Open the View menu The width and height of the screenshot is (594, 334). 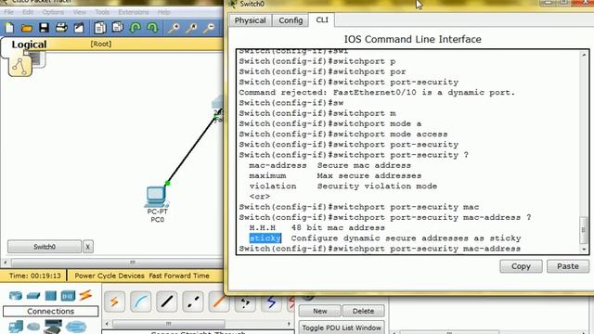(80, 12)
